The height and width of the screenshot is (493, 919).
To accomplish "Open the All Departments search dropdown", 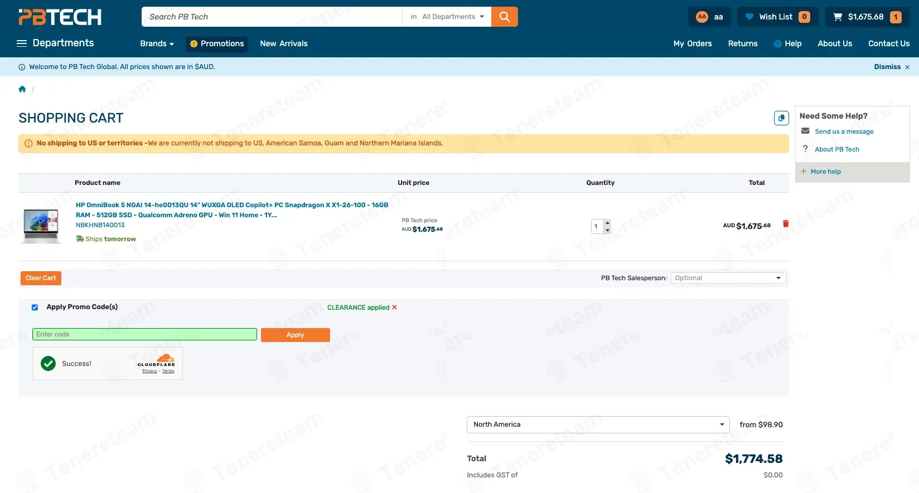I will click(447, 17).
